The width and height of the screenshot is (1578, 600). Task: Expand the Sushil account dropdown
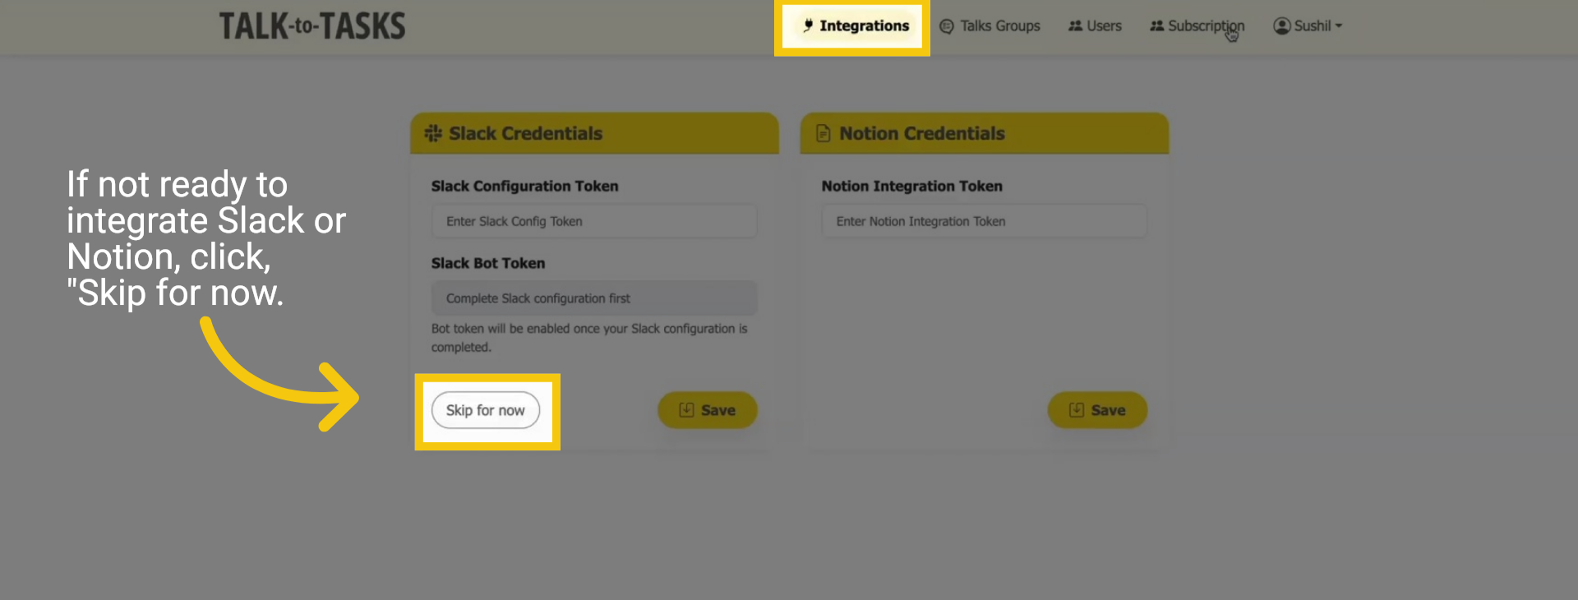click(1308, 25)
